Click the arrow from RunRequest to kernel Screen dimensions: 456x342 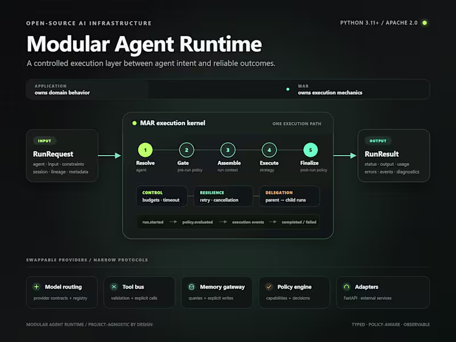(x=109, y=156)
